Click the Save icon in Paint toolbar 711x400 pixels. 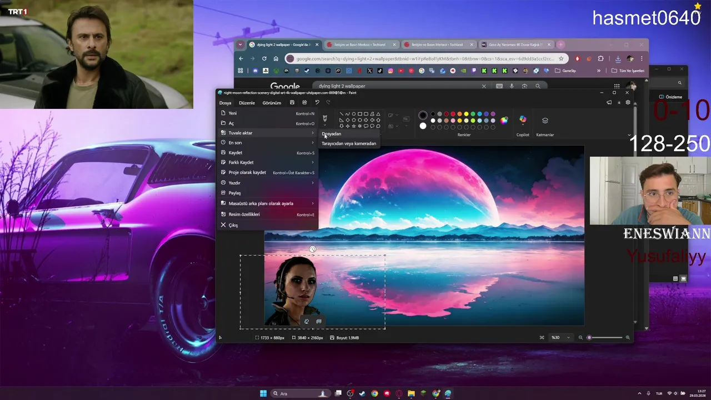[x=292, y=103]
